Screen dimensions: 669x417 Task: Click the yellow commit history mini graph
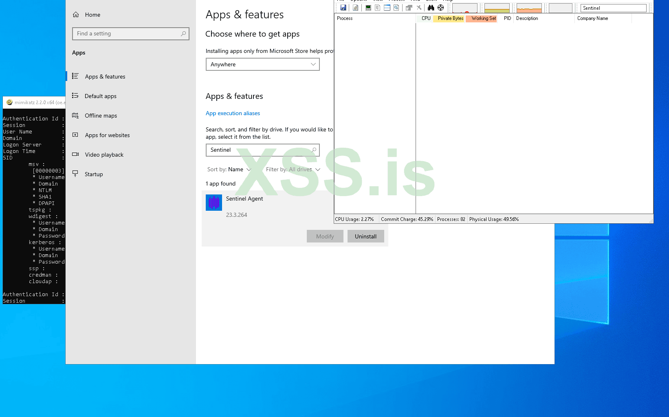[x=497, y=8]
